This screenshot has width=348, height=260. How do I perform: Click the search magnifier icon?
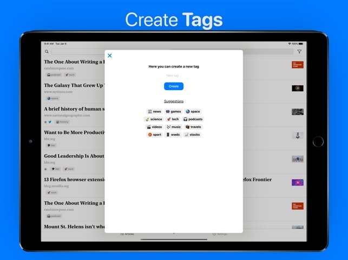(x=47, y=52)
